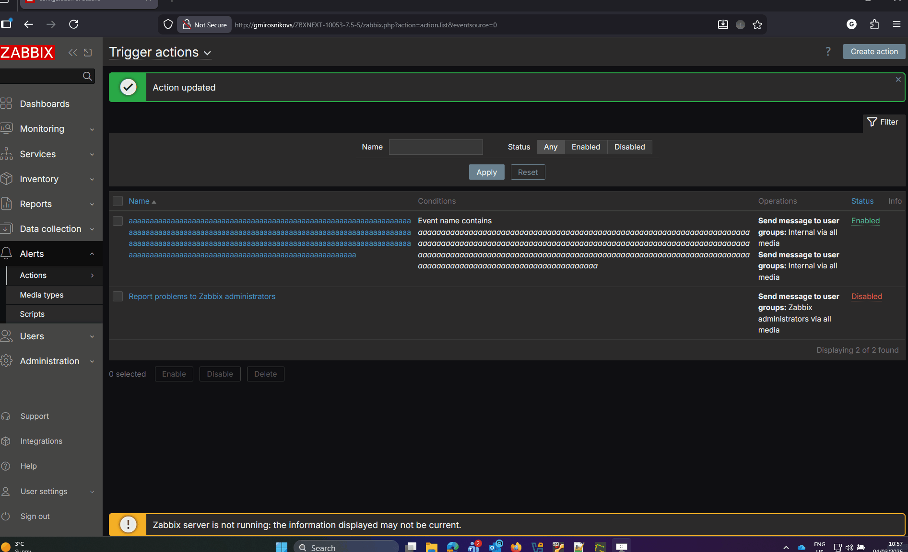Click the Filter funnel icon
This screenshot has width=908, height=552.
[872, 122]
